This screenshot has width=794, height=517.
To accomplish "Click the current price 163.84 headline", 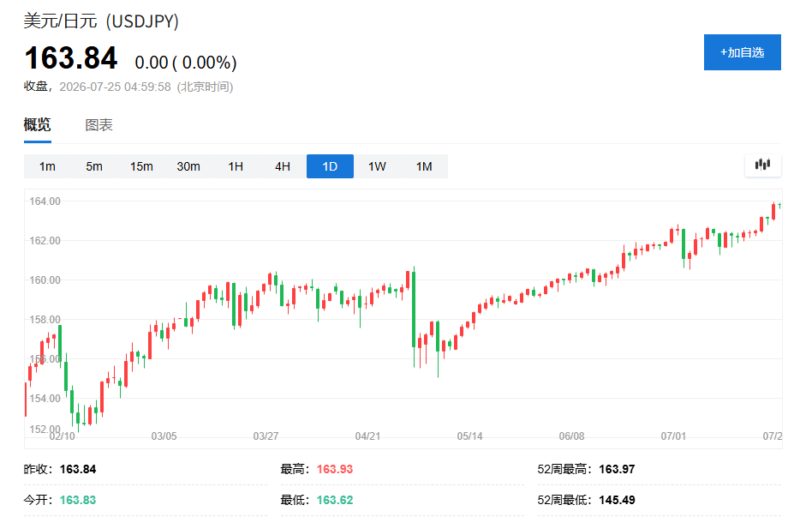I will 71,57.
